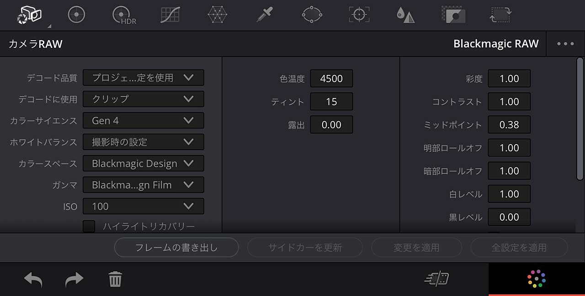Open the Power Windows palette
Viewport: 585px width, 296px height.
click(x=312, y=15)
